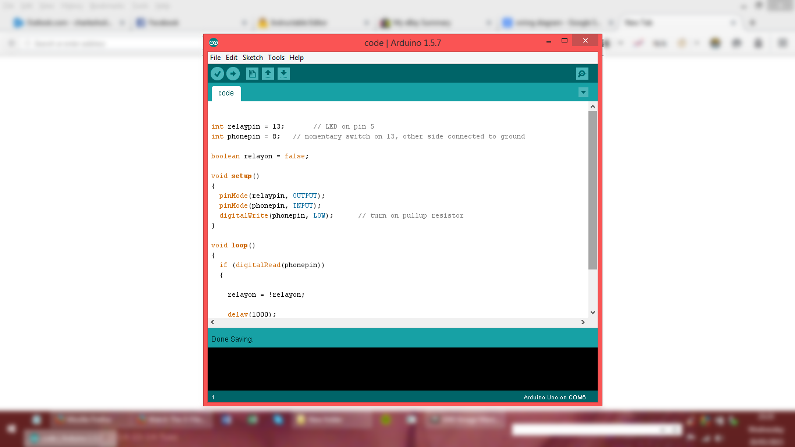Click the vertical scrollbar thumb in the editor
The image size is (795, 447).
[x=593, y=190]
